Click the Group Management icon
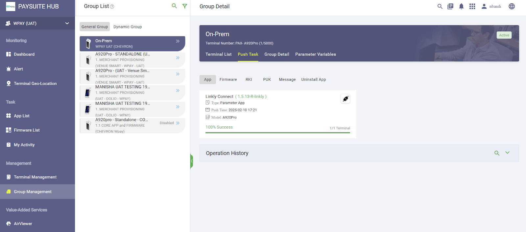Viewport: 526px width, 232px height. tap(9, 192)
